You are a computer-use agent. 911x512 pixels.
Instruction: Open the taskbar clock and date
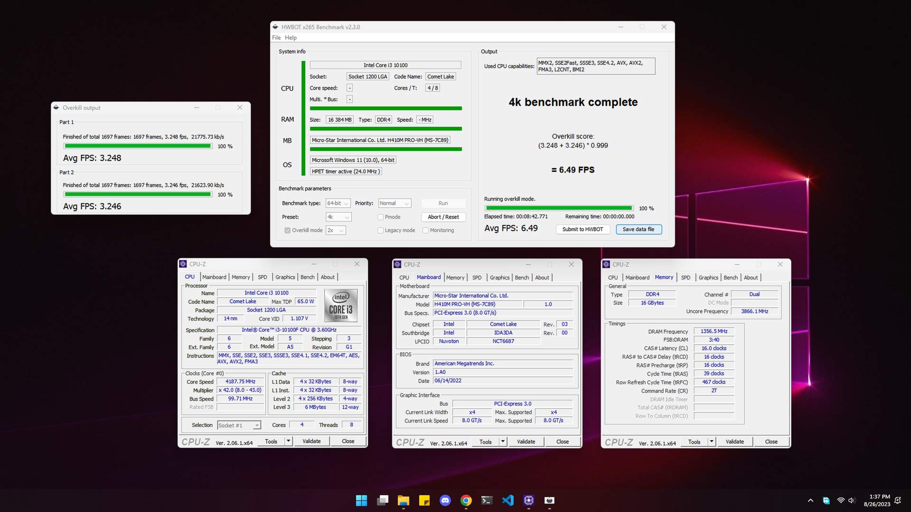(x=877, y=501)
